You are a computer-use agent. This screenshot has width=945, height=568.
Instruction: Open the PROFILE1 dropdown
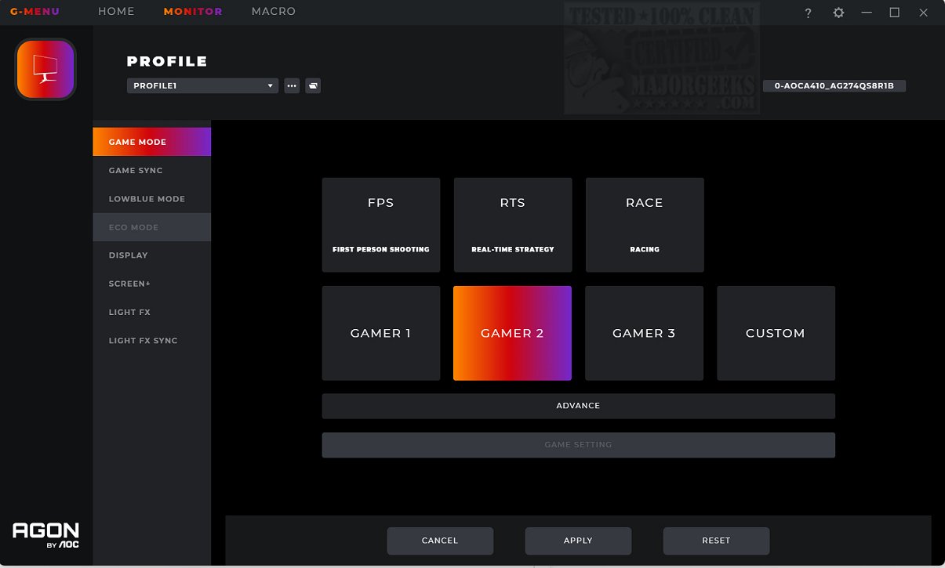tap(202, 85)
